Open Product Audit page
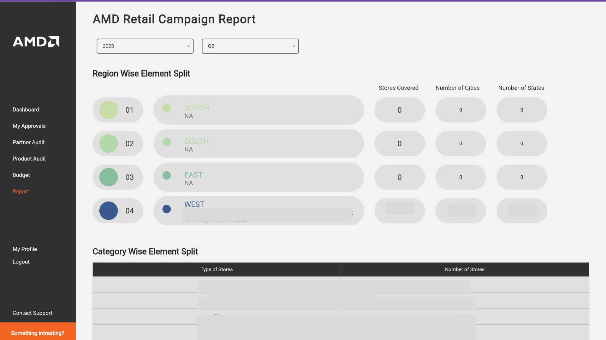Screen dimensions: 606x340 (29, 159)
